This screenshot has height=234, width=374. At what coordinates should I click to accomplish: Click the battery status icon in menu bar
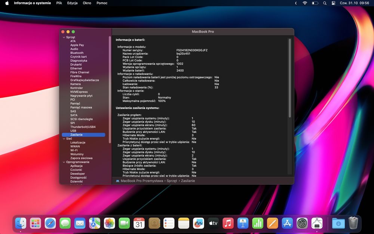pos(315,3)
